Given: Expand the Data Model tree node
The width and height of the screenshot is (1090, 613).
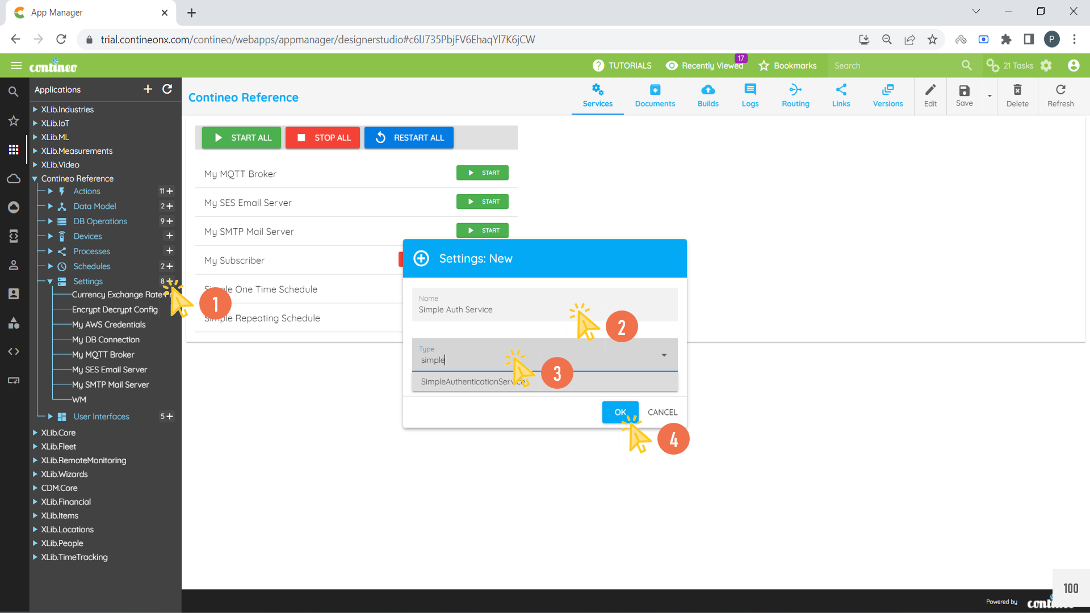Looking at the screenshot, I should click(51, 207).
